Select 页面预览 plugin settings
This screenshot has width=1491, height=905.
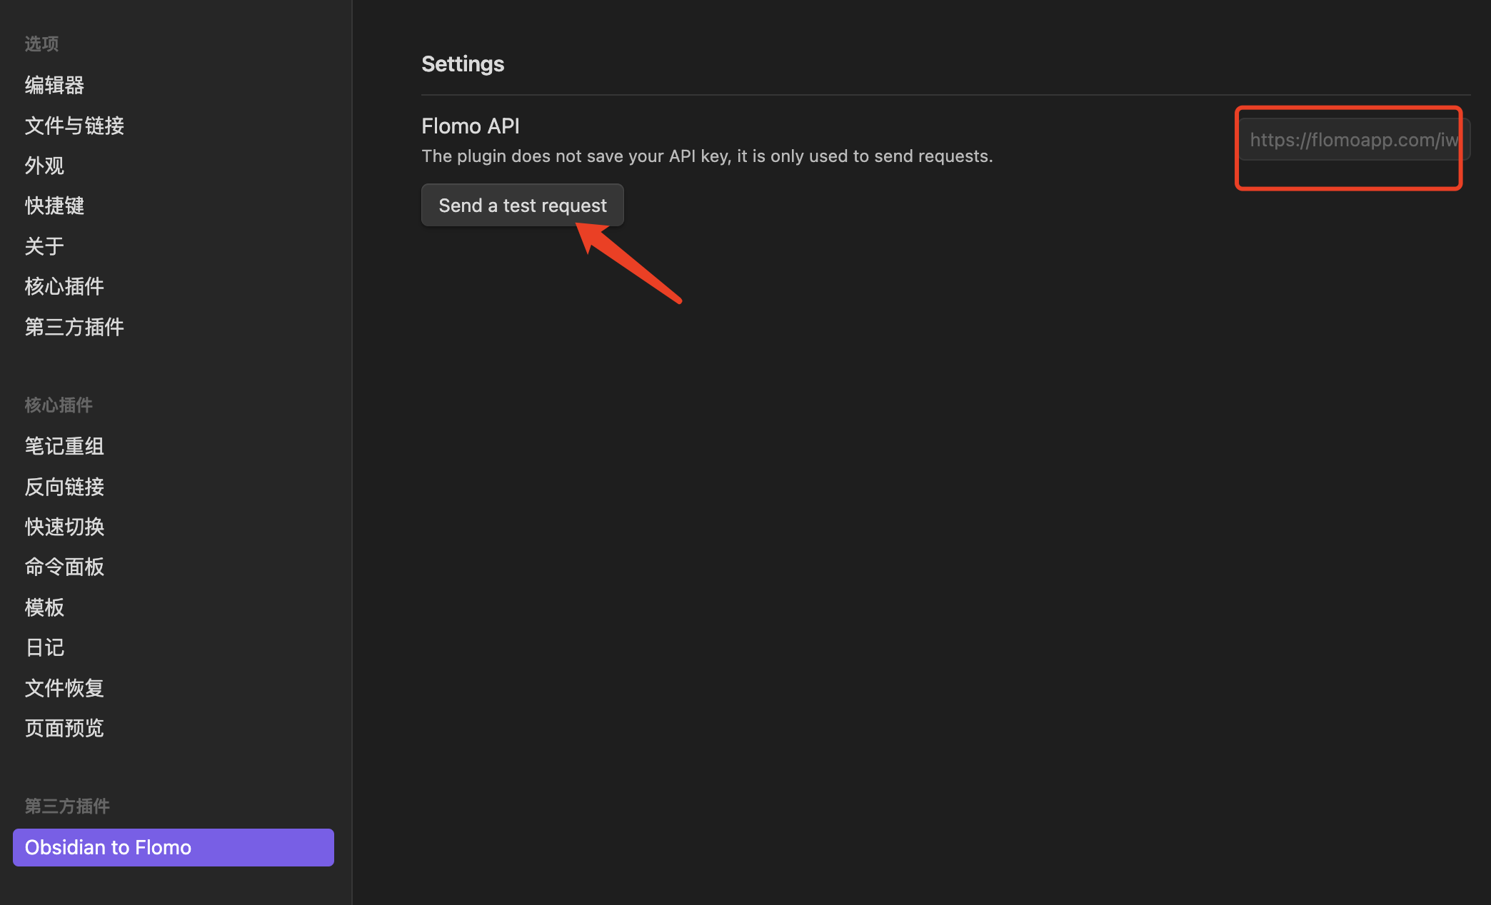[x=64, y=729]
